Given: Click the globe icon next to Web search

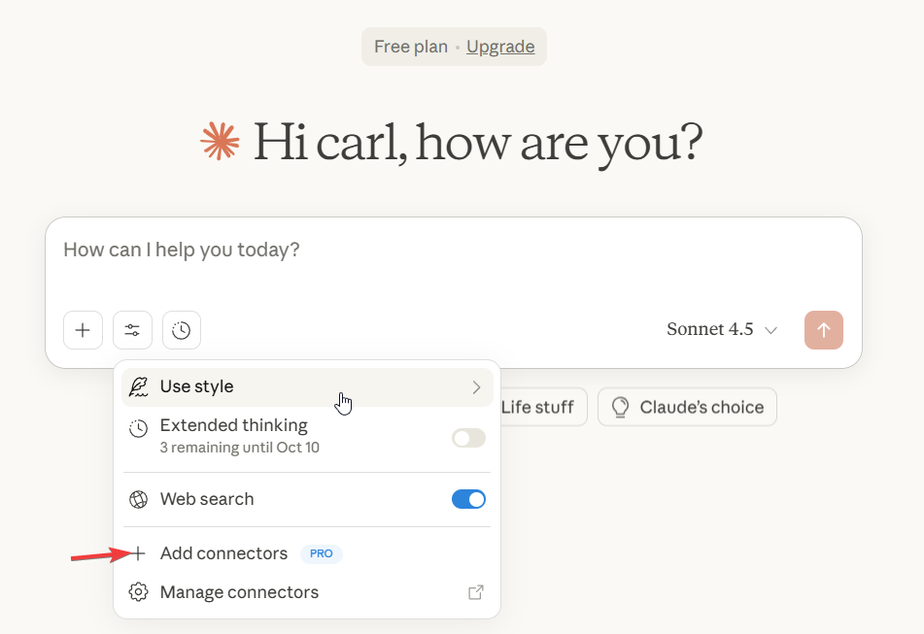Looking at the screenshot, I should click(139, 499).
